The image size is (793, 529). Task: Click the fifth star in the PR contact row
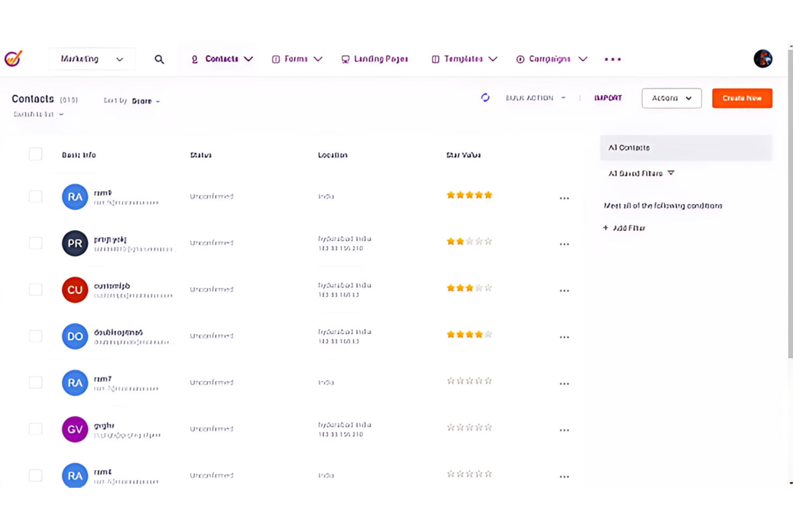click(488, 242)
